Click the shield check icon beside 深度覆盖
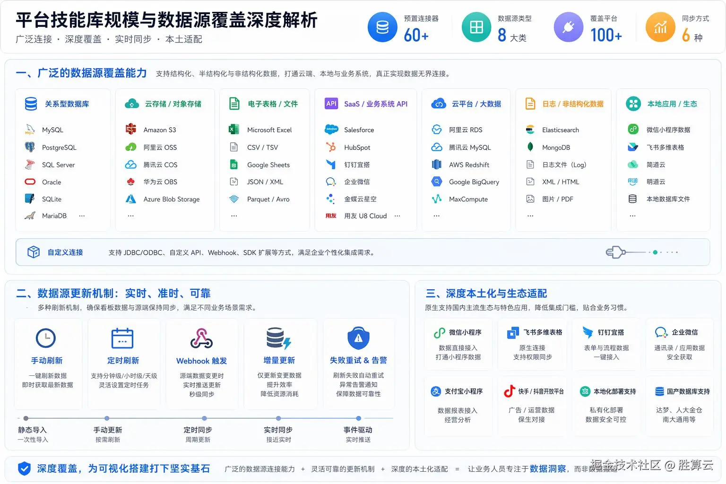726x484 pixels. (24, 468)
